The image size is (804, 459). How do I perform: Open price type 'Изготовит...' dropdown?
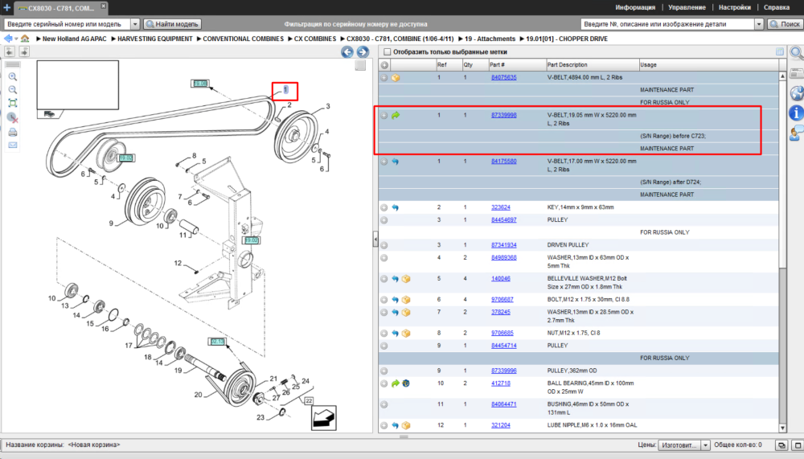pos(684,445)
